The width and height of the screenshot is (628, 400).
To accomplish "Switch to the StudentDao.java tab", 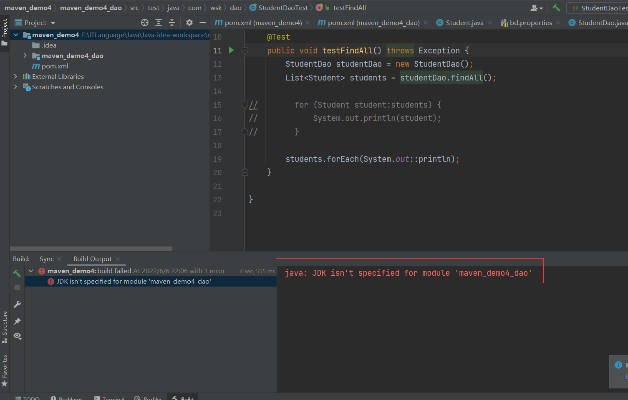I will coord(598,23).
